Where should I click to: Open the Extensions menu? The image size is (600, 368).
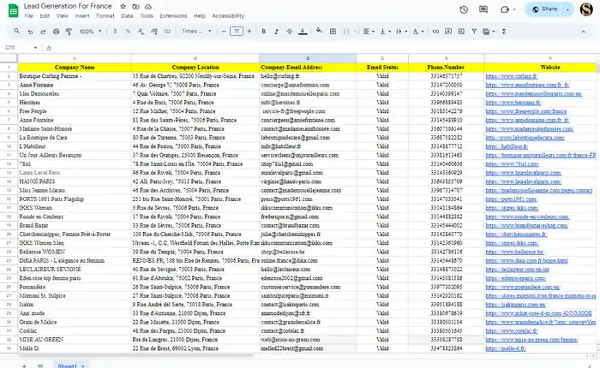coord(173,15)
